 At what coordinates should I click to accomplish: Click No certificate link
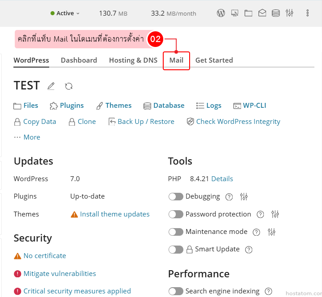[45, 256]
